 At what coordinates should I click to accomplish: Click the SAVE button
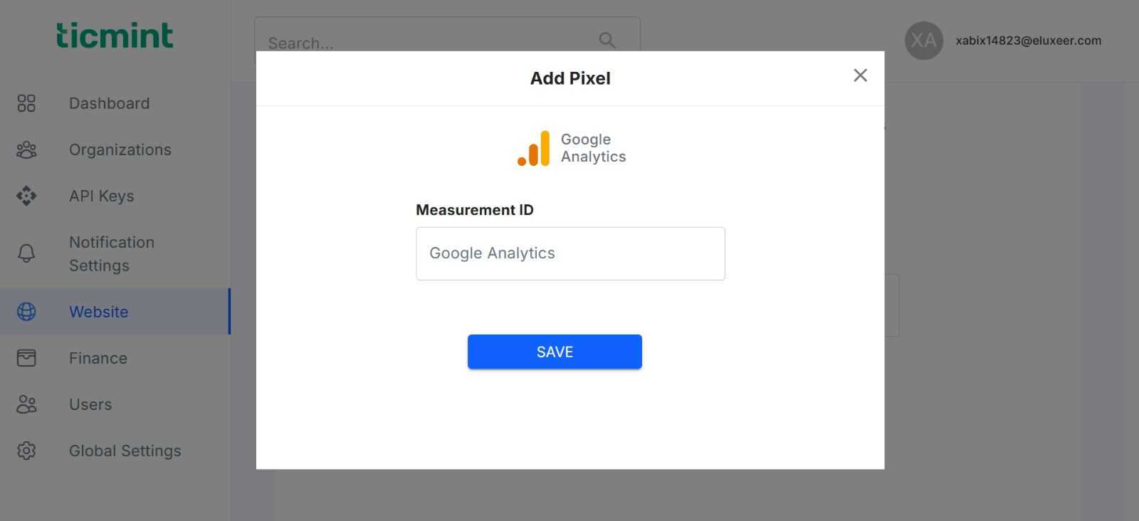pyautogui.click(x=555, y=352)
